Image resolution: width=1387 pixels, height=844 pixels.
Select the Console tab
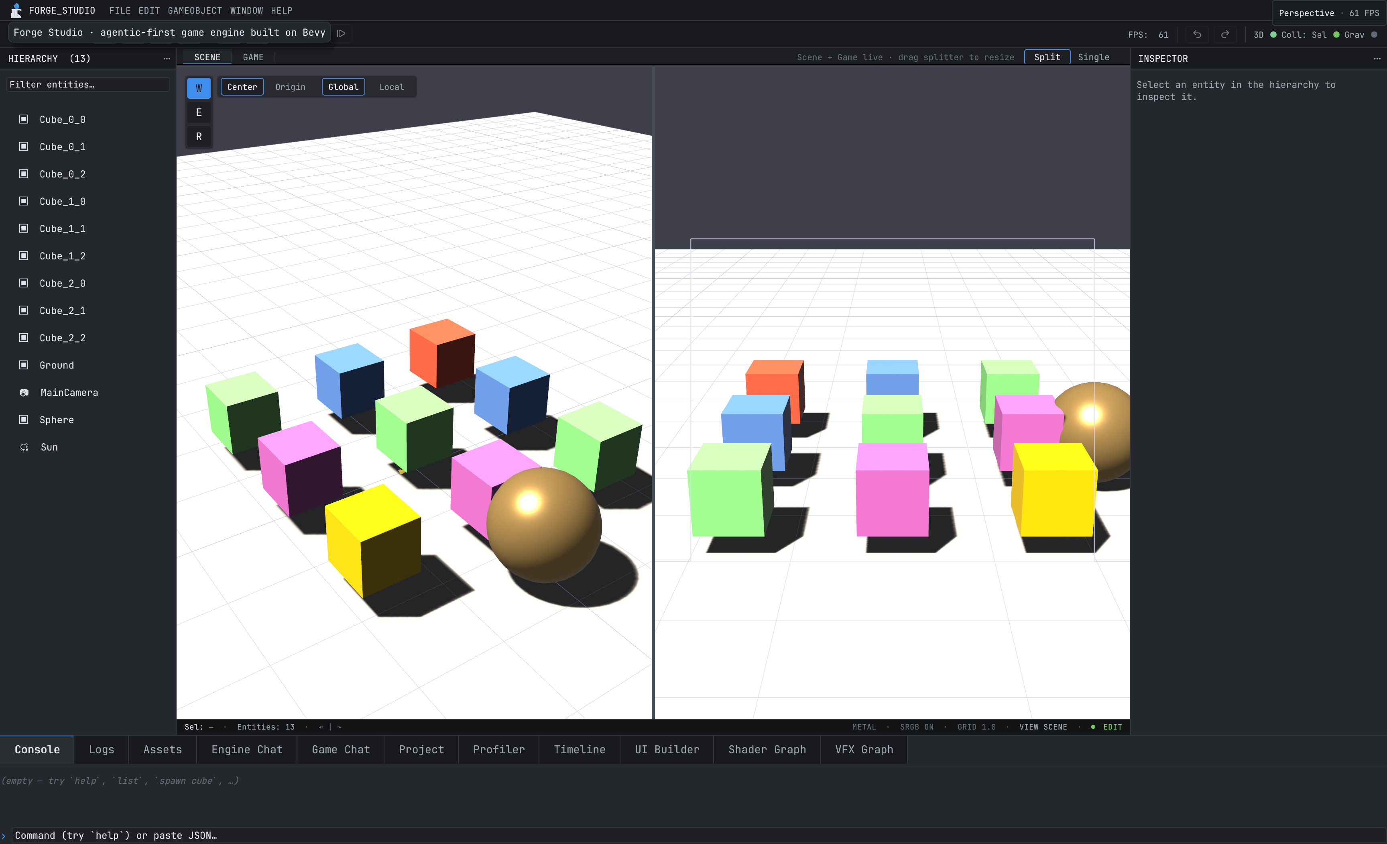[37, 749]
